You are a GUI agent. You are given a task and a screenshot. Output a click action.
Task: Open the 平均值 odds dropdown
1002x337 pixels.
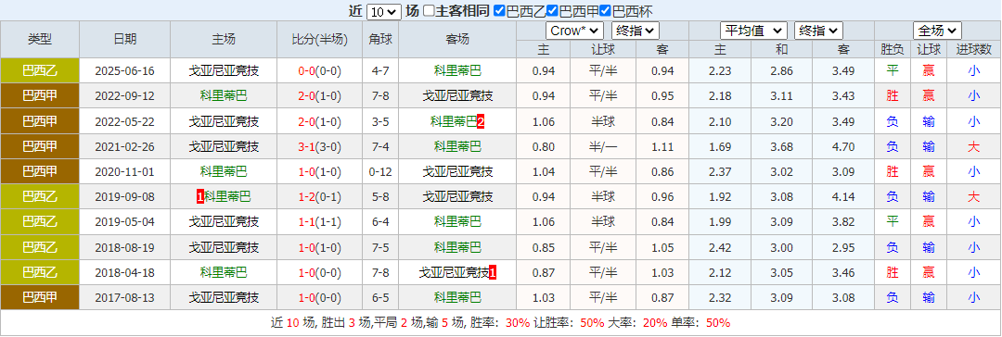click(753, 31)
